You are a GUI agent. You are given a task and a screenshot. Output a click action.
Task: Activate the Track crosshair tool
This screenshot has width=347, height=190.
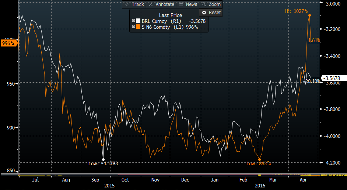click(134, 4)
